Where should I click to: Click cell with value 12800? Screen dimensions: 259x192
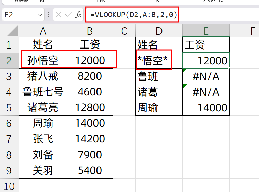point(90,108)
